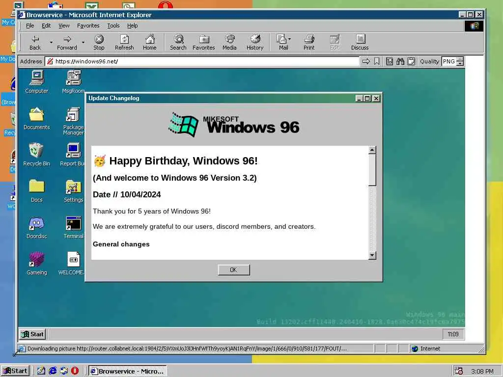Print the page using the Print icon

(x=309, y=42)
